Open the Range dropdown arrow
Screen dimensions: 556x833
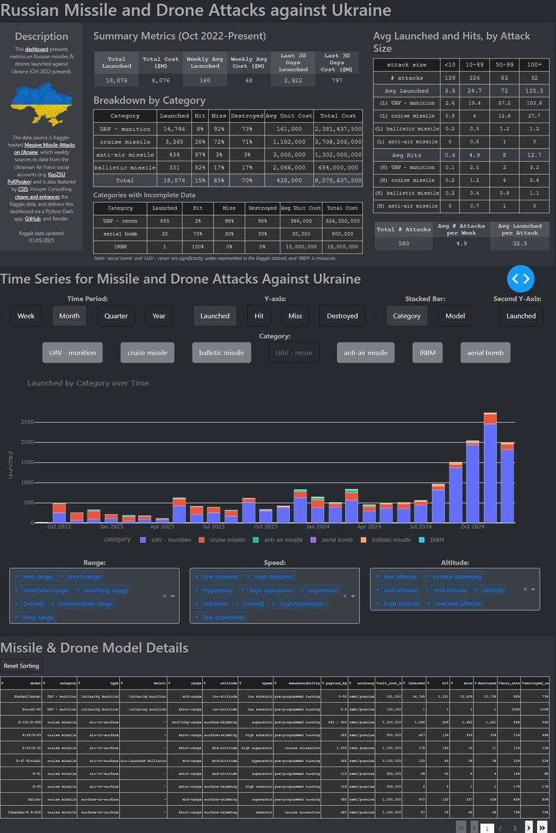[172, 597]
